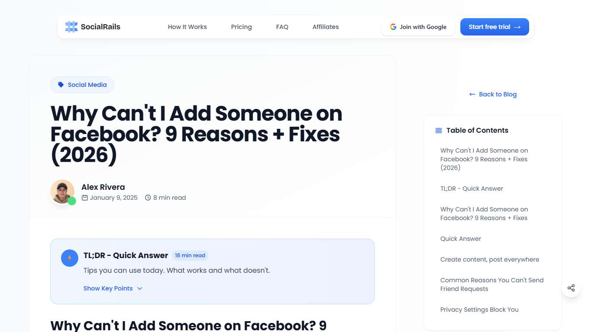Click the arrow inside Start free trial button

pos(517,26)
